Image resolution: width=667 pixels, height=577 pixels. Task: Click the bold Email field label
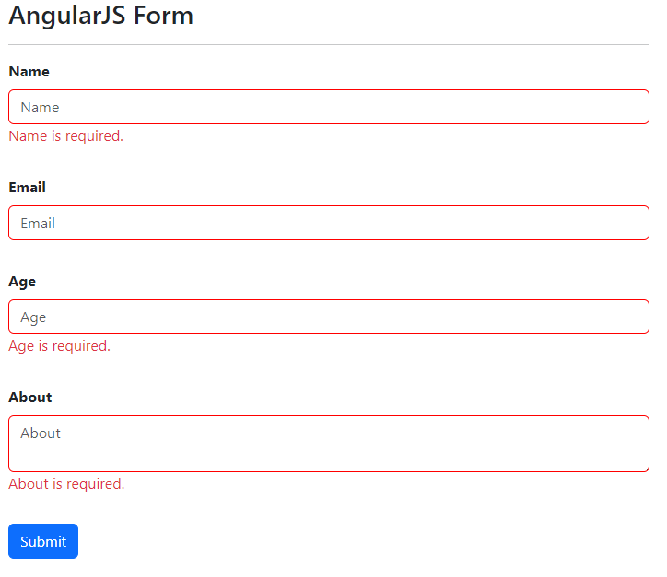[x=27, y=188]
